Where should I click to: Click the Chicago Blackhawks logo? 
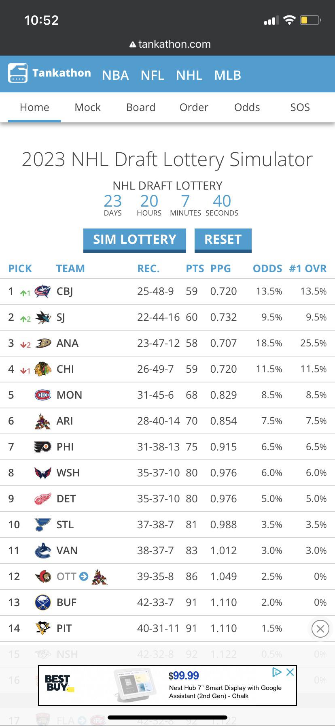(43, 369)
